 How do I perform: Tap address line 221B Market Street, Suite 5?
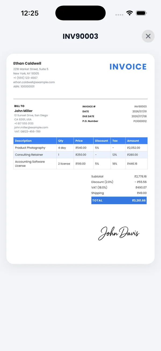coord(31,69)
